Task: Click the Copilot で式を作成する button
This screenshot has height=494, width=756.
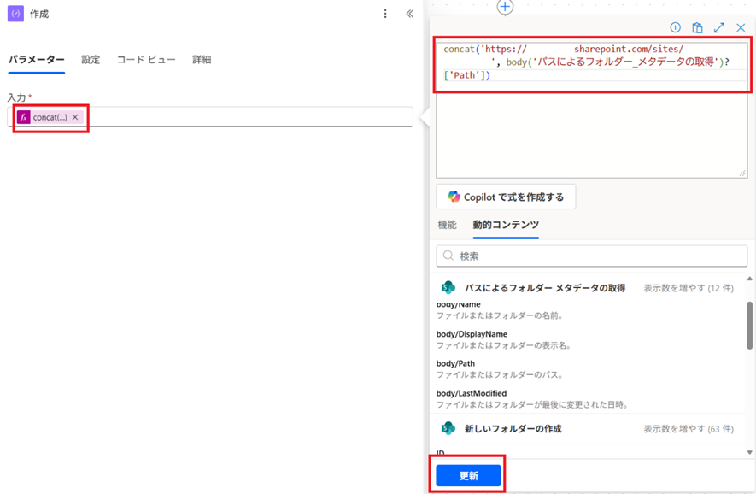Action: 506,197
